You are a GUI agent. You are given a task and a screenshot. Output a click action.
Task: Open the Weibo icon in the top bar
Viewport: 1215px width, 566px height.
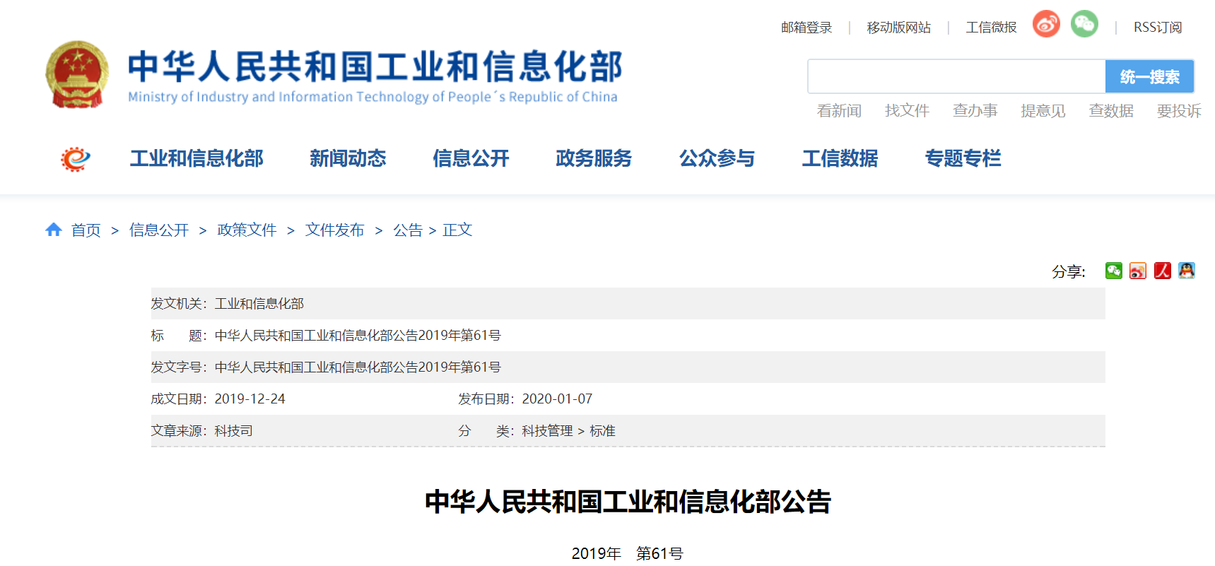coord(1046,25)
